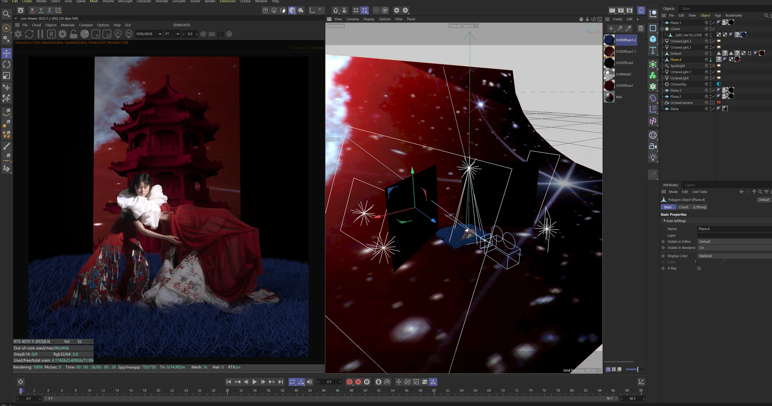Open Display Color dropdown
Screen dimensions: 772x406
point(734,256)
